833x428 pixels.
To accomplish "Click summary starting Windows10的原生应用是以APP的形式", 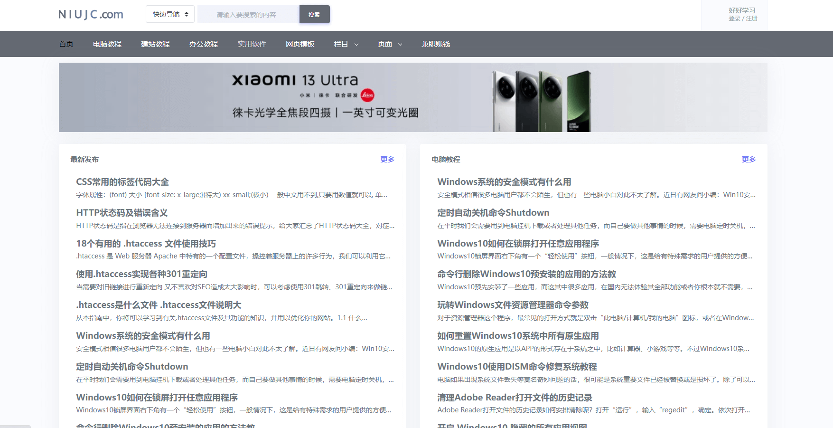I will point(593,349).
